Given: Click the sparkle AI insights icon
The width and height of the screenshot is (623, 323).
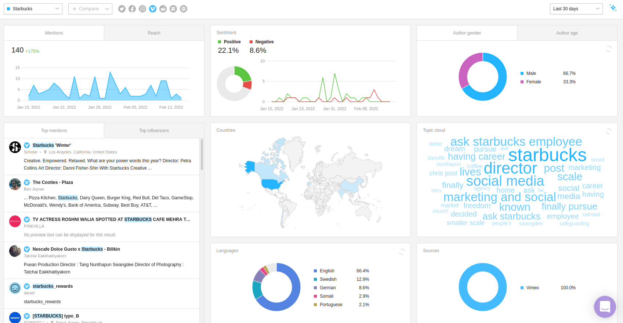Looking at the screenshot, I should coord(613,8).
